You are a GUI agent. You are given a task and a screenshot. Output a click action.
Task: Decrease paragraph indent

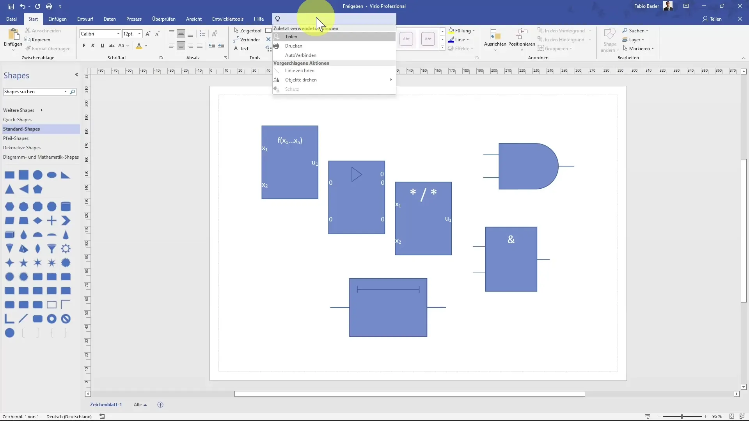pyautogui.click(x=211, y=46)
